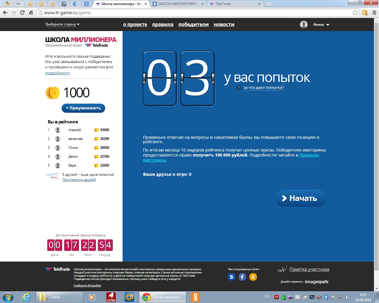Switch to the TeleTrade browser tab
The image size is (379, 303).
click(x=235, y=4)
